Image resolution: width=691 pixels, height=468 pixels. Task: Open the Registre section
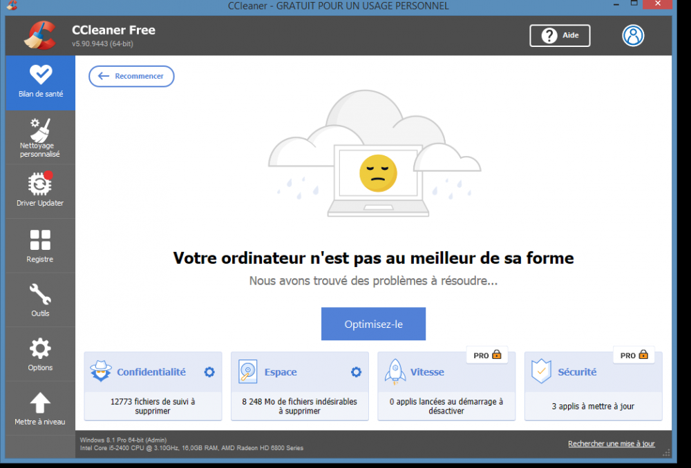tap(41, 246)
